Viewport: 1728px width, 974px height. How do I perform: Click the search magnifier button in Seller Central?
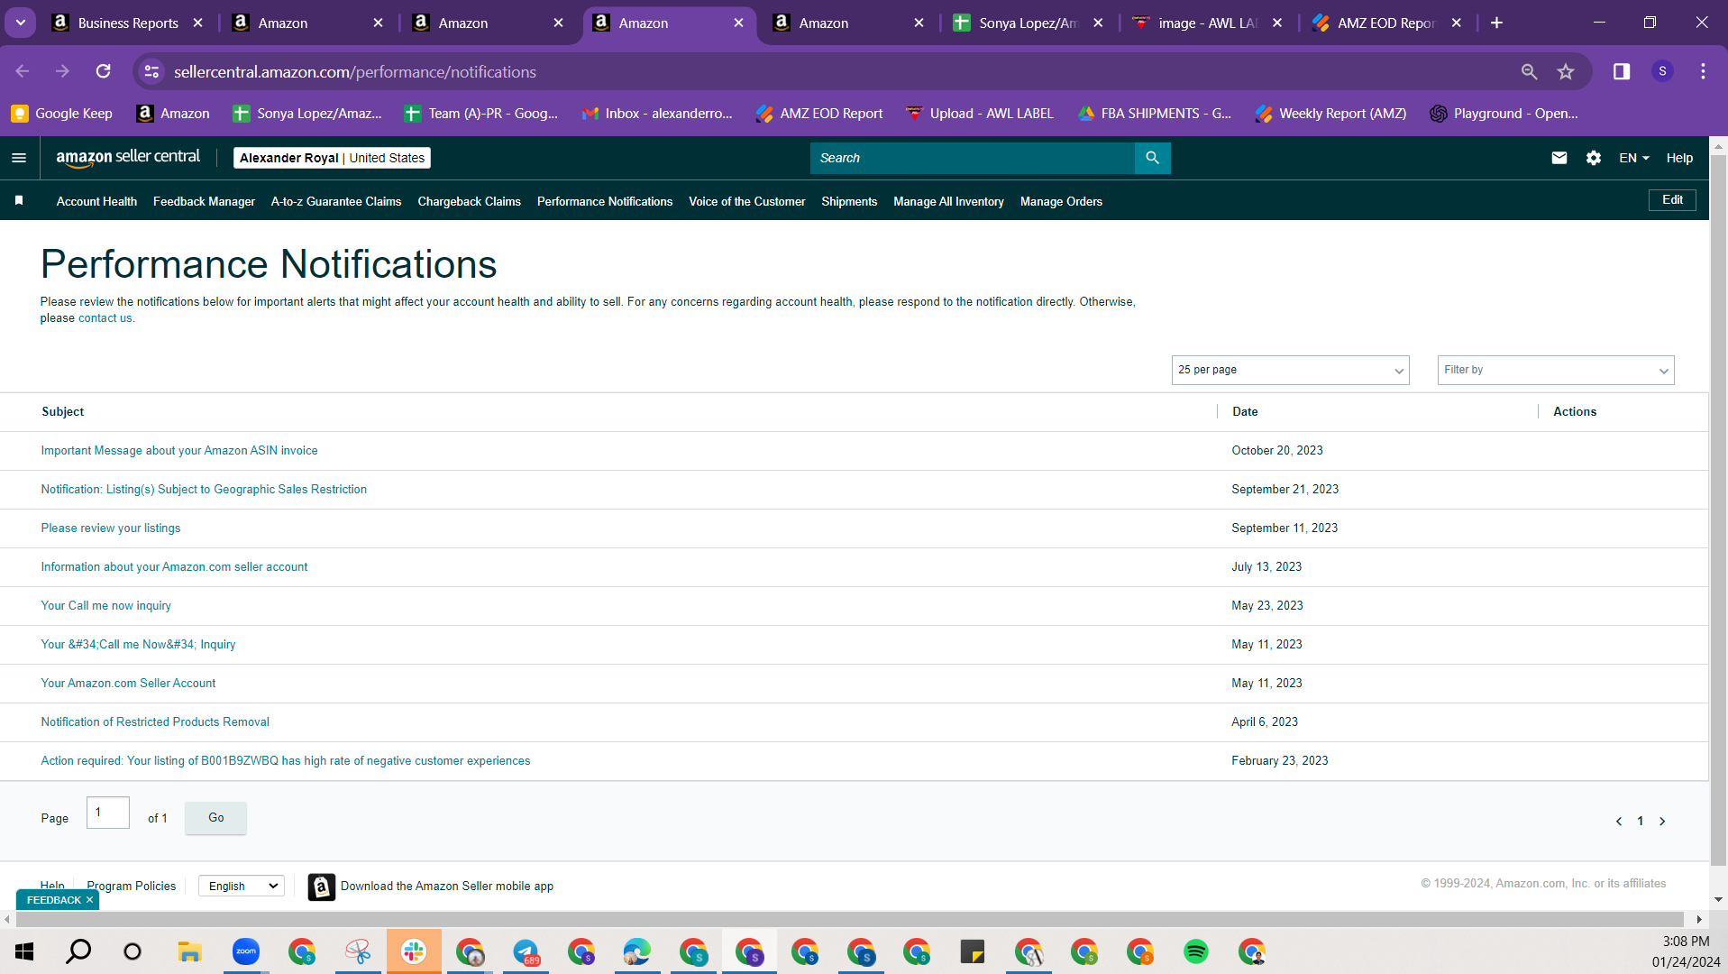tap(1152, 158)
